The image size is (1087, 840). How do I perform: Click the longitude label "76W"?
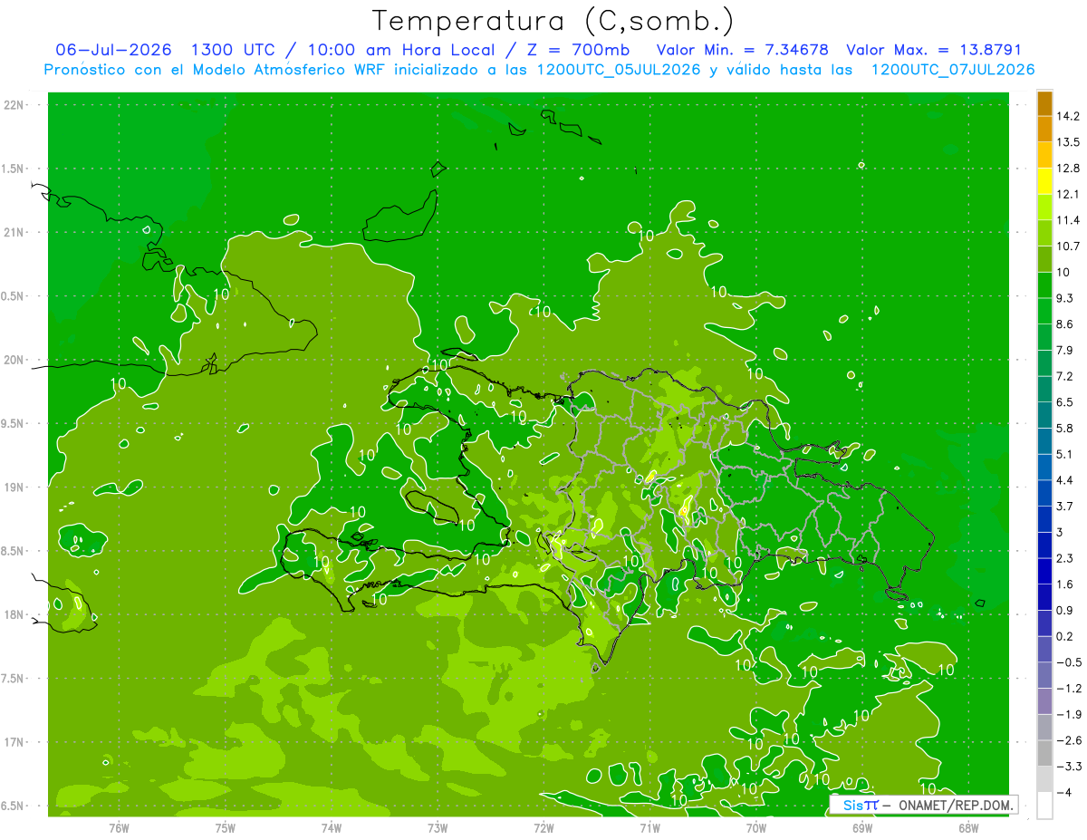coord(119,827)
